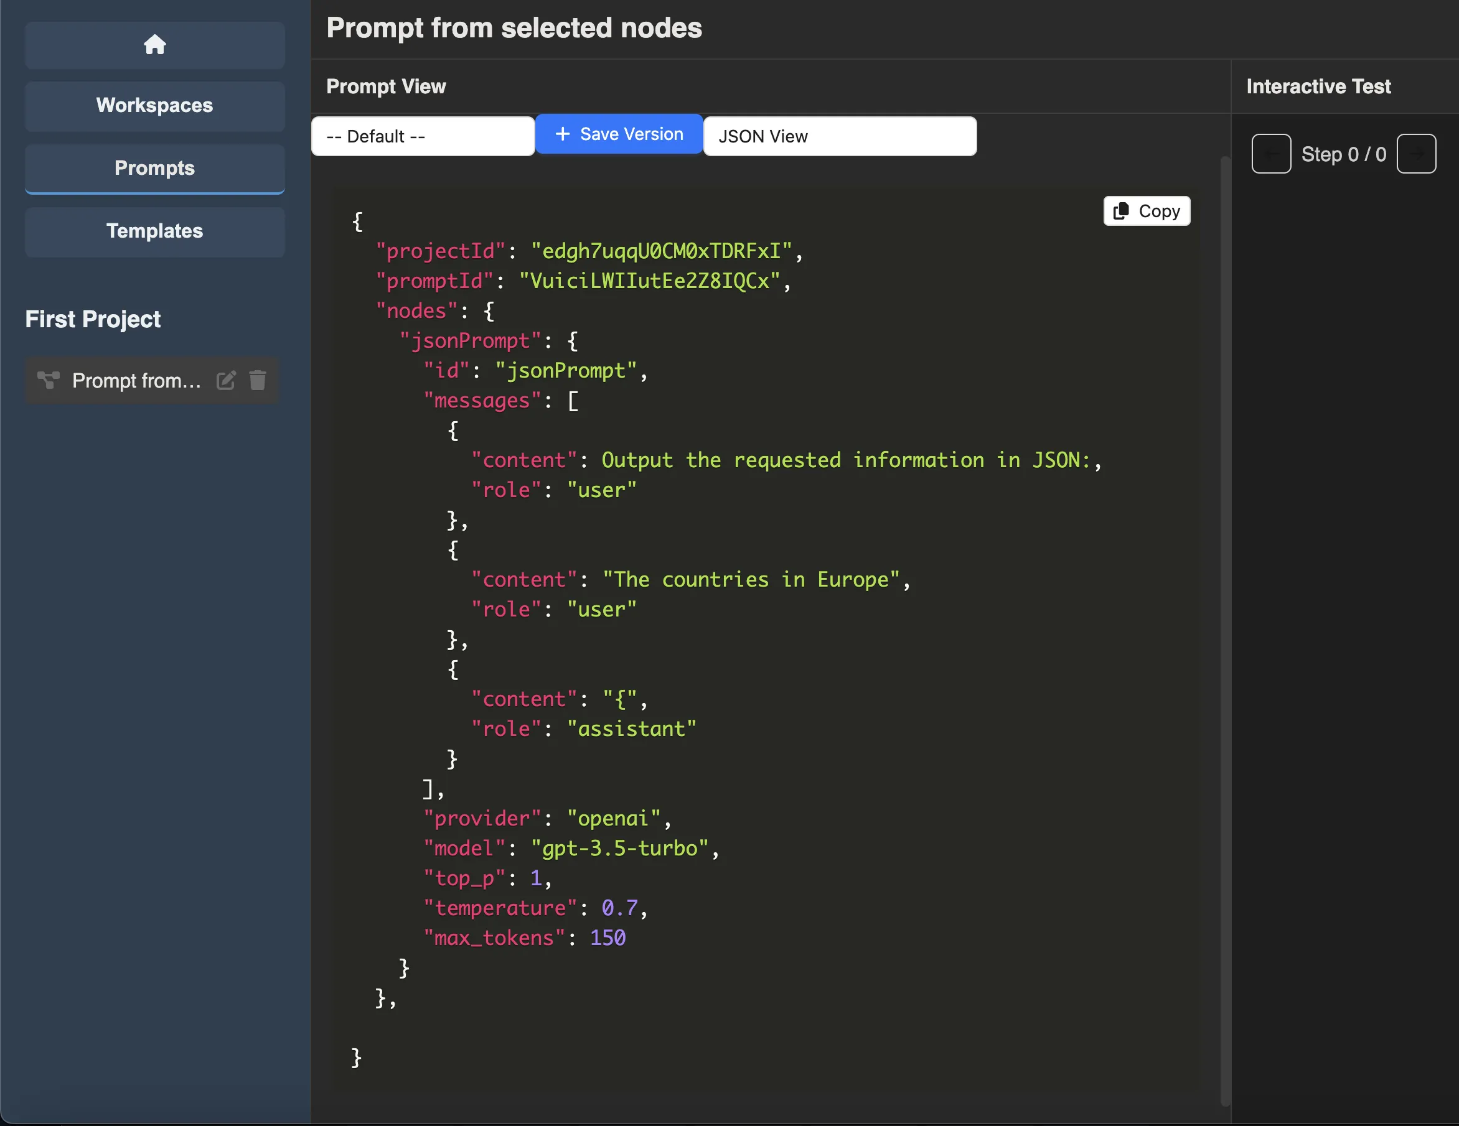Click the 'Output the requested information in JSON:' text
This screenshot has height=1126, width=1459.
[846, 460]
